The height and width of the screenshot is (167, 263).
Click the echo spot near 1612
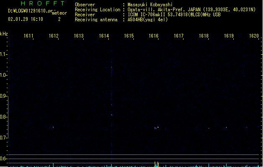[54, 127]
